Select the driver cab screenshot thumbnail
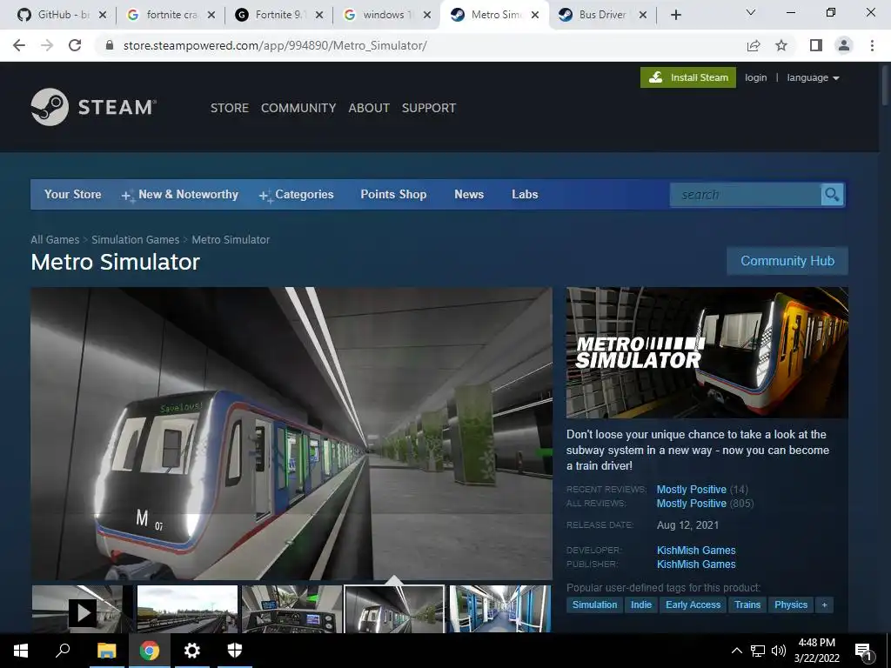This screenshot has height=668, width=891. (x=292, y=610)
